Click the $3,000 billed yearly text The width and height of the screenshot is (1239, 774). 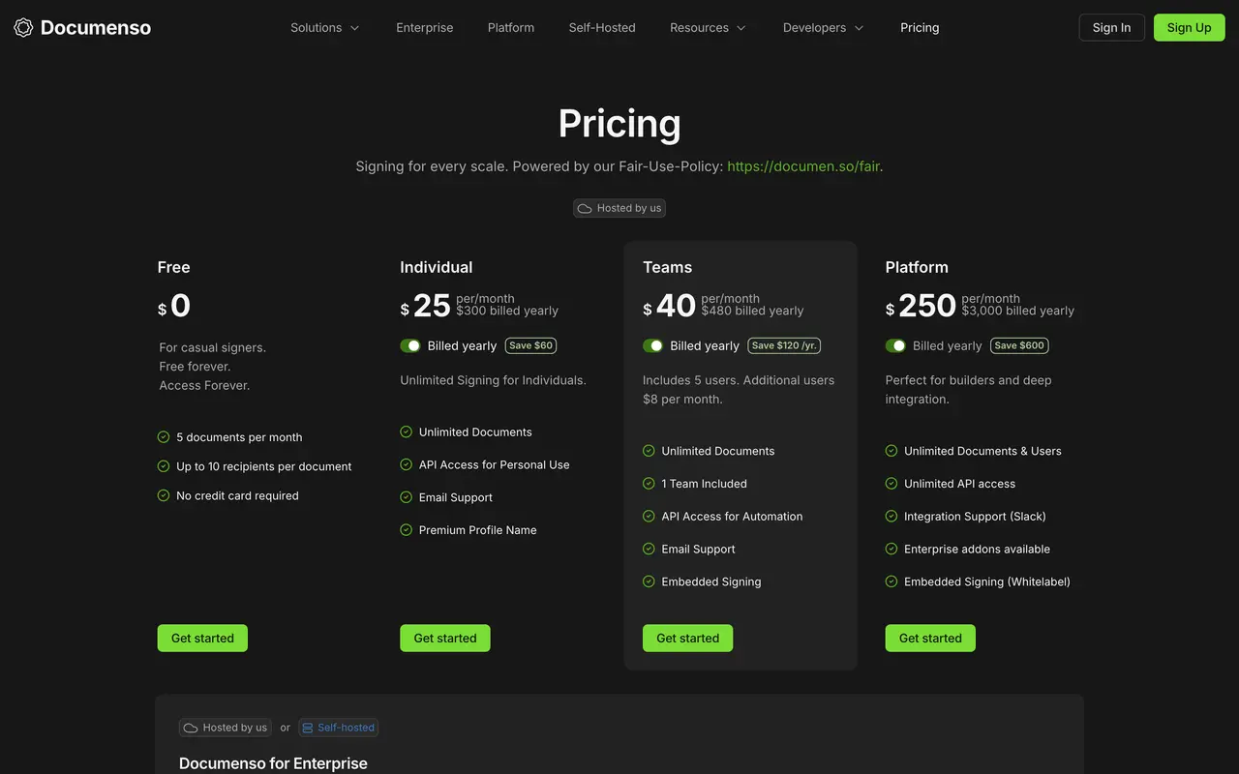(x=1018, y=311)
